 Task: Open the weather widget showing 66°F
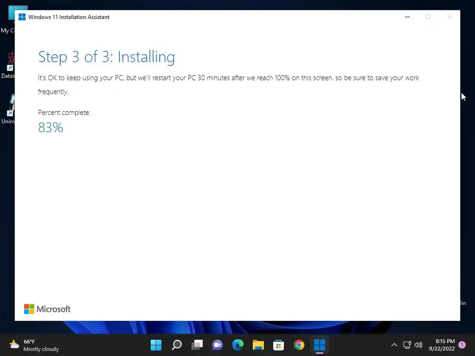[34, 345]
